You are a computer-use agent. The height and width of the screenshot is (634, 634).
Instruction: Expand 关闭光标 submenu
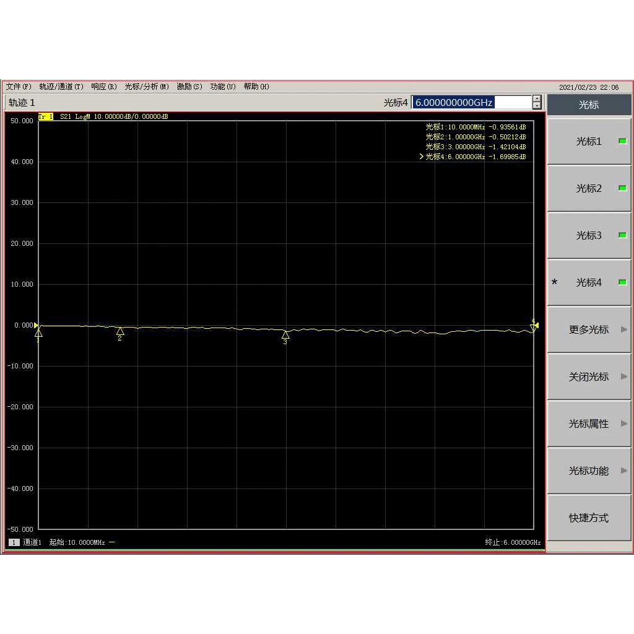(x=589, y=376)
